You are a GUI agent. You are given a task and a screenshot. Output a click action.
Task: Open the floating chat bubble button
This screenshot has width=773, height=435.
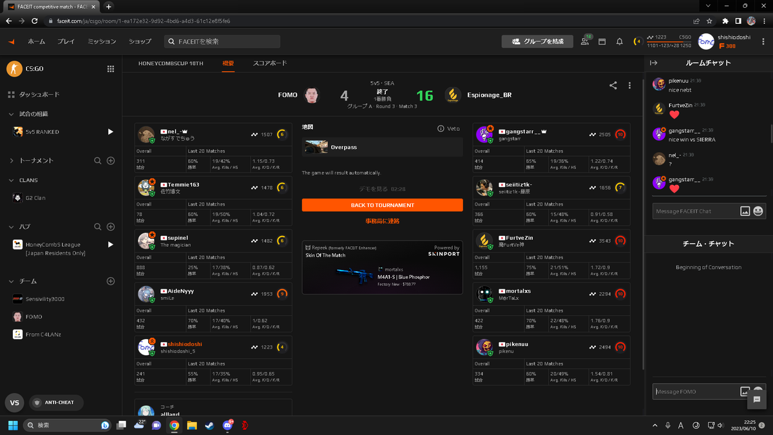pos(757,400)
